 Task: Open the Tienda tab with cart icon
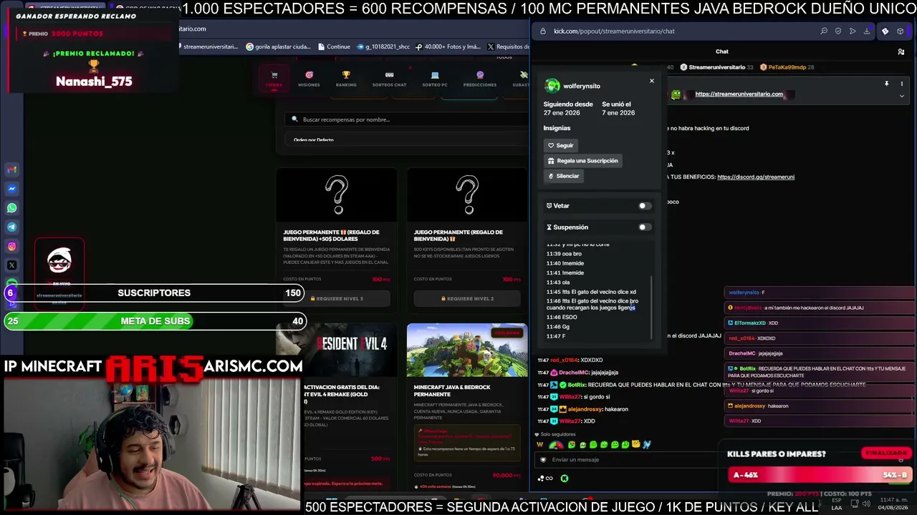pyautogui.click(x=274, y=79)
